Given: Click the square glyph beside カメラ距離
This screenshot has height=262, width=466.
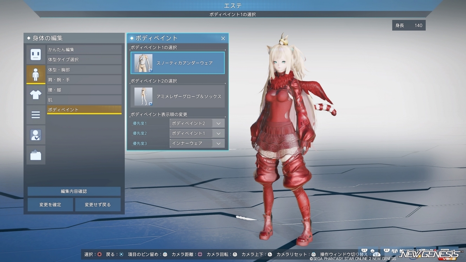Looking at the screenshot, I should tap(200, 254).
